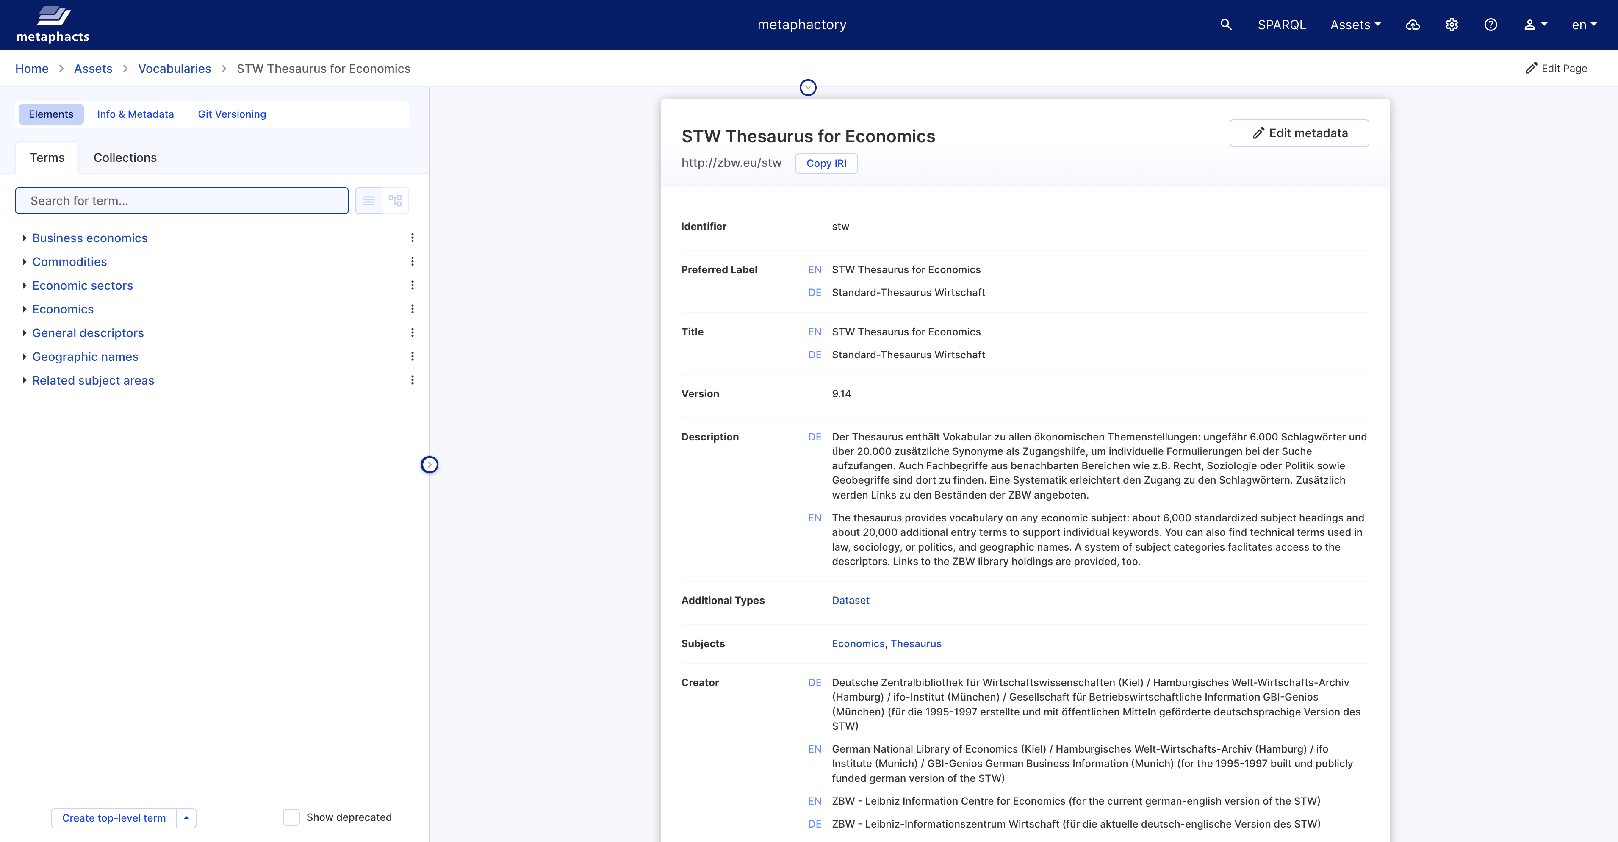Open SPARQL from the header
Viewport: 1618px width, 842px height.
[1281, 25]
